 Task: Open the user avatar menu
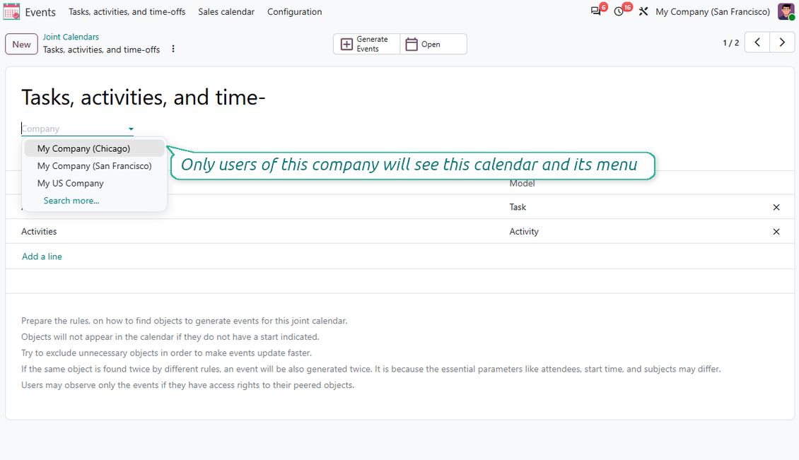point(786,11)
